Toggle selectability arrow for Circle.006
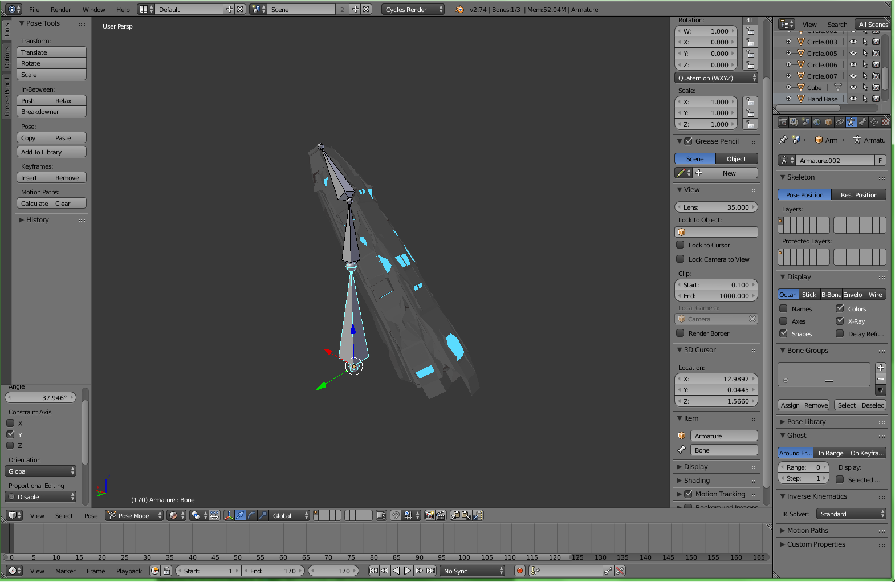Viewport: 895px width, 582px height. coord(865,64)
